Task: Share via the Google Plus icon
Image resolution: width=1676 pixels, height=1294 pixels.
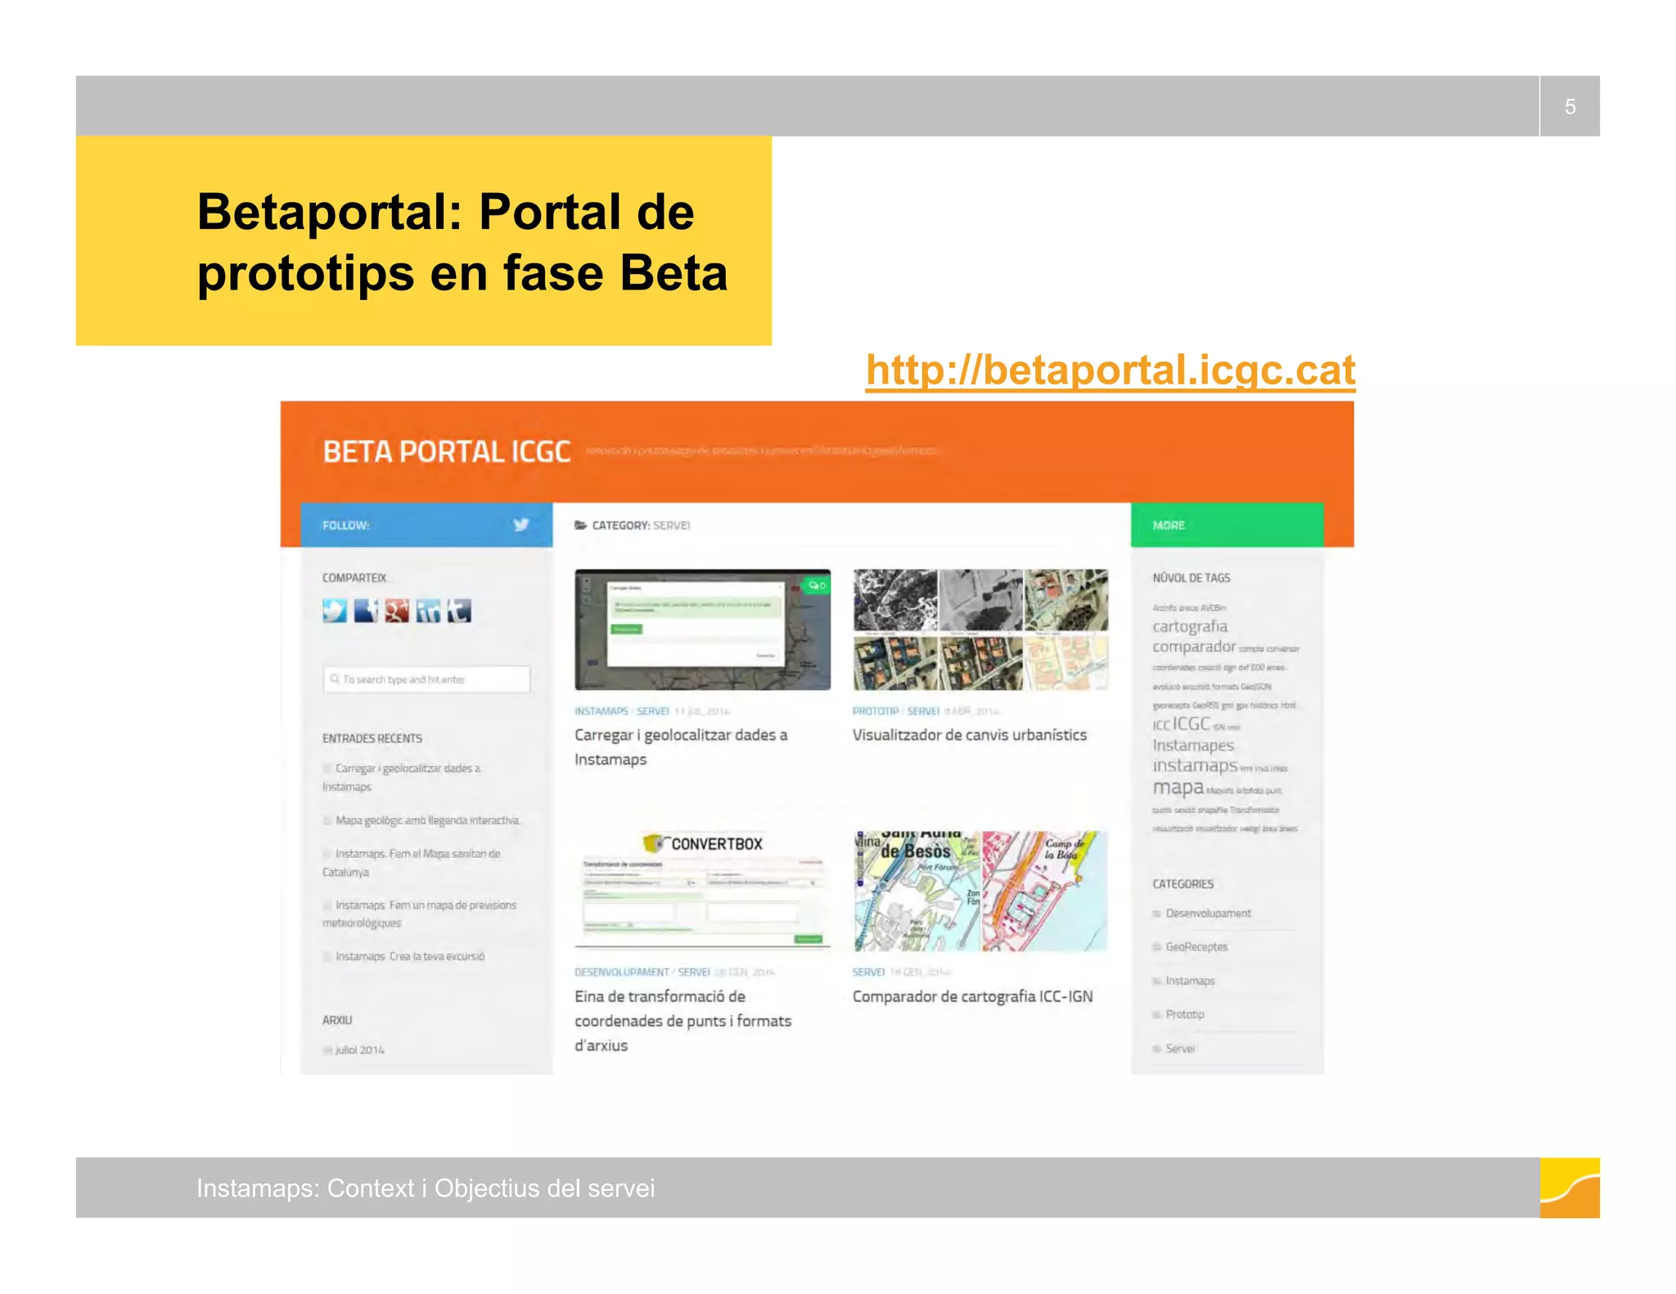Action: click(397, 610)
